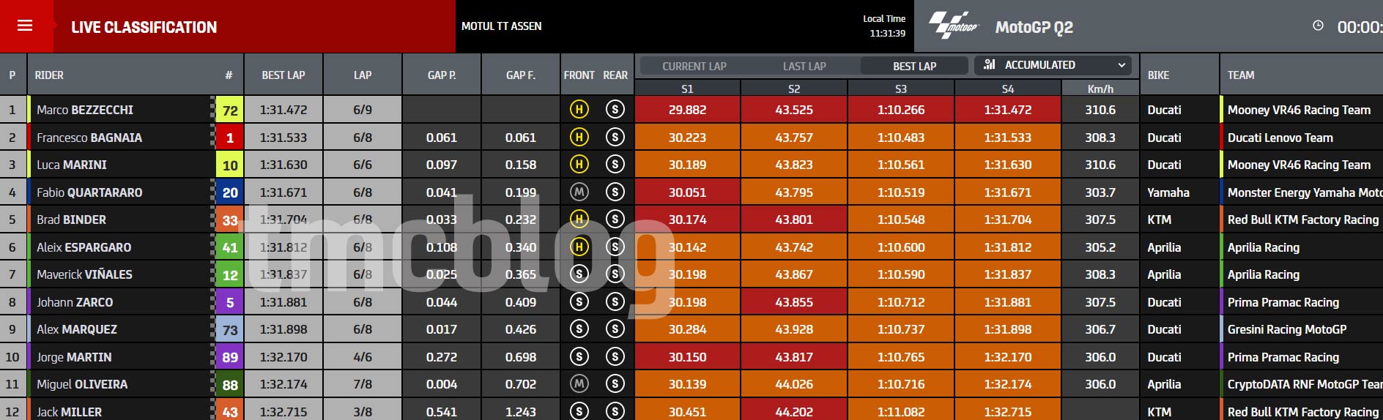Viewport: 1383px width, 420px height.
Task: Open the hamburger menu
Action: [x=25, y=26]
